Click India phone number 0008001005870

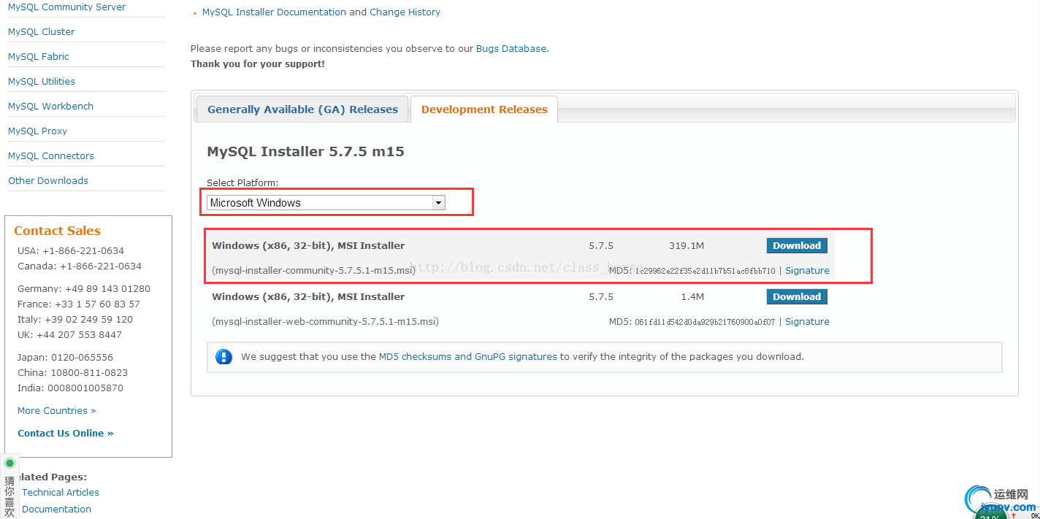[x=85, y=388]
